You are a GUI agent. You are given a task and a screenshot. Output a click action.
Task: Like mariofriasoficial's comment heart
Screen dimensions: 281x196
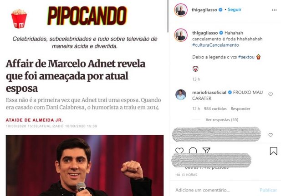coord(271,94)
